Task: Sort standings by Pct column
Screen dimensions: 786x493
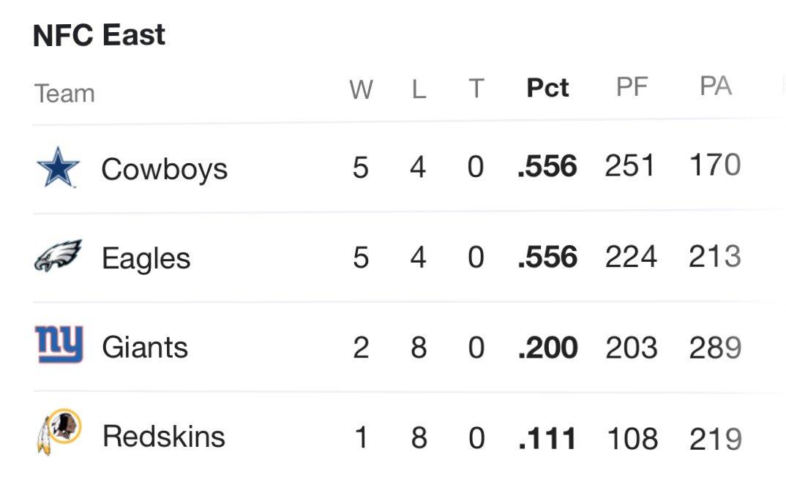Action: [547, 88]
